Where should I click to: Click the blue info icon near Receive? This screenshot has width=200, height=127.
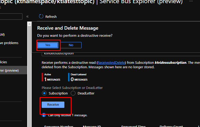pos(44,115)
